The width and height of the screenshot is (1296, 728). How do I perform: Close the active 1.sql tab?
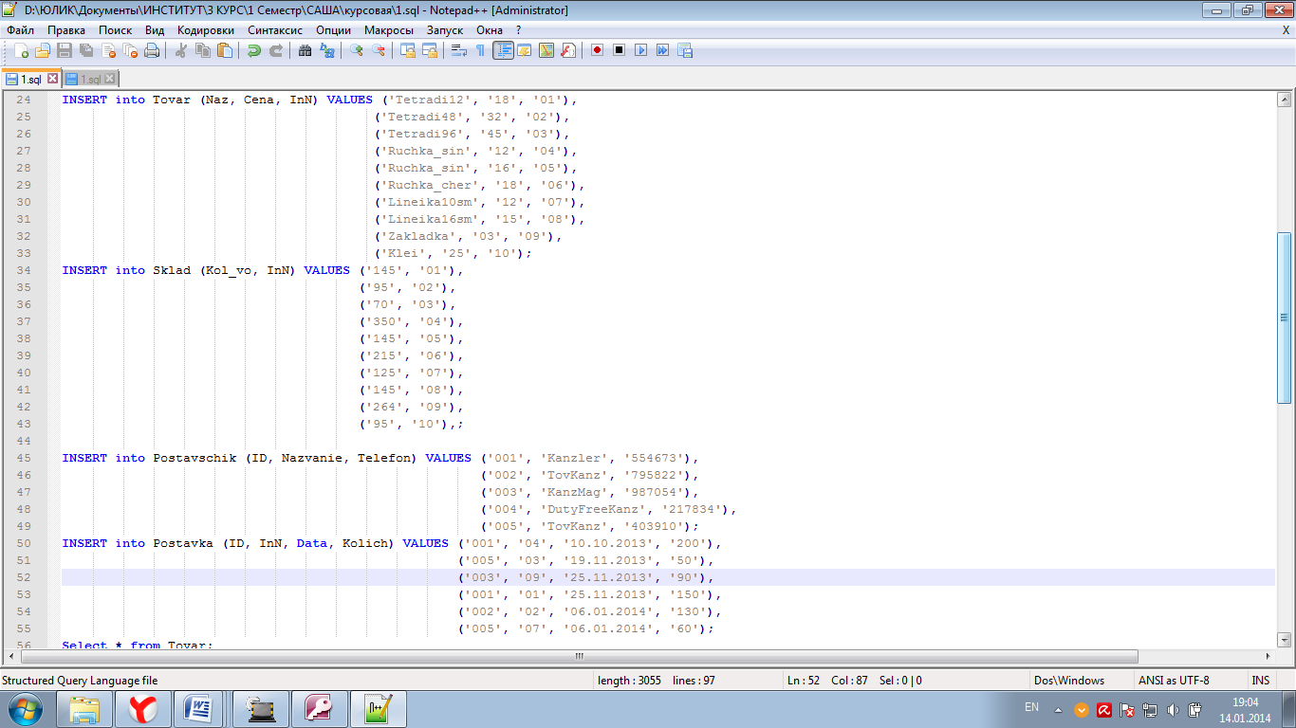[52, 79]
